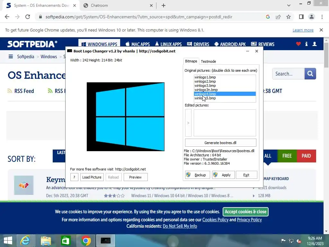This screenshot has width=329, height=247.
Task: Open the Windows Apps menu on Softpedia
Action: [99, 44]
